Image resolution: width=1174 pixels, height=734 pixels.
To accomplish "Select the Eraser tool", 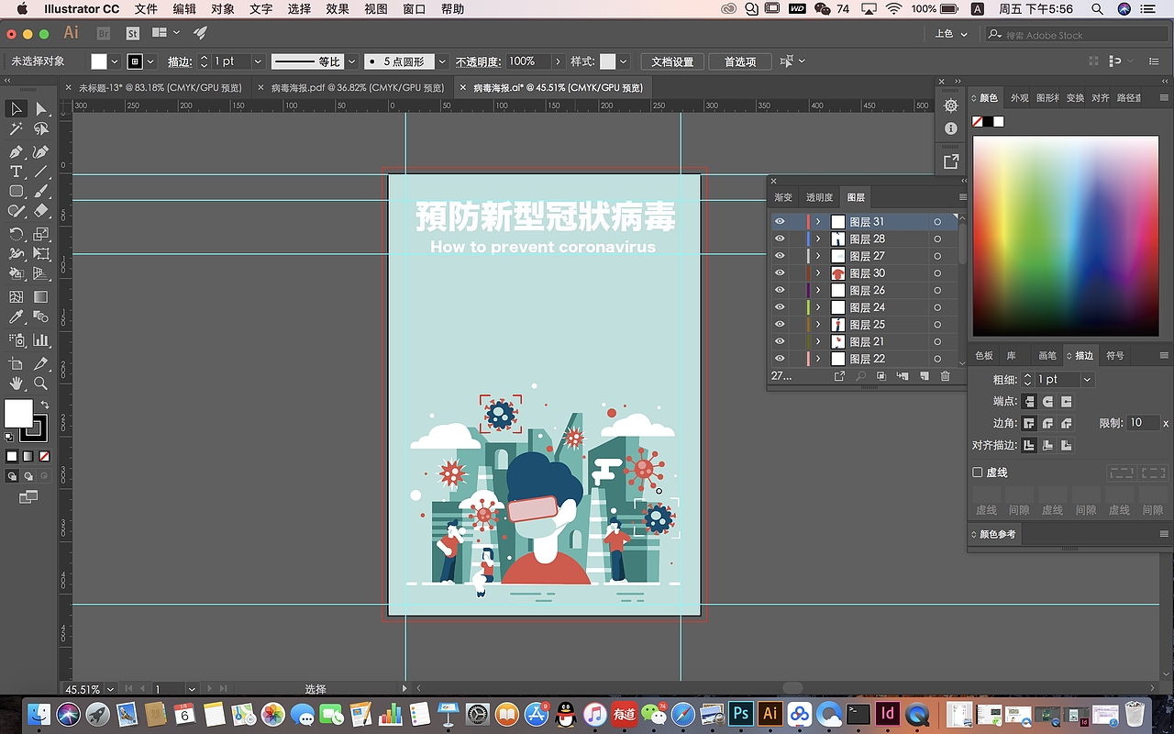I will coord(41,212).
